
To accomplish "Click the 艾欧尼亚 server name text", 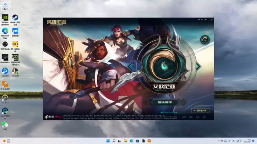I will 164,86.
